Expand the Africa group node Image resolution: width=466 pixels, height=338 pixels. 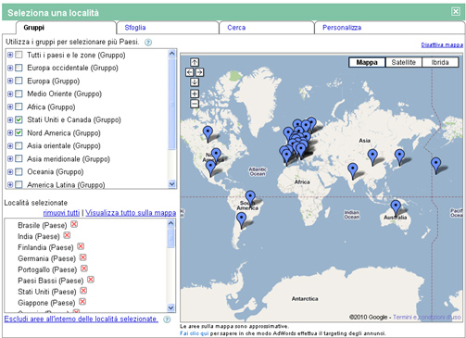pos(10,106)
